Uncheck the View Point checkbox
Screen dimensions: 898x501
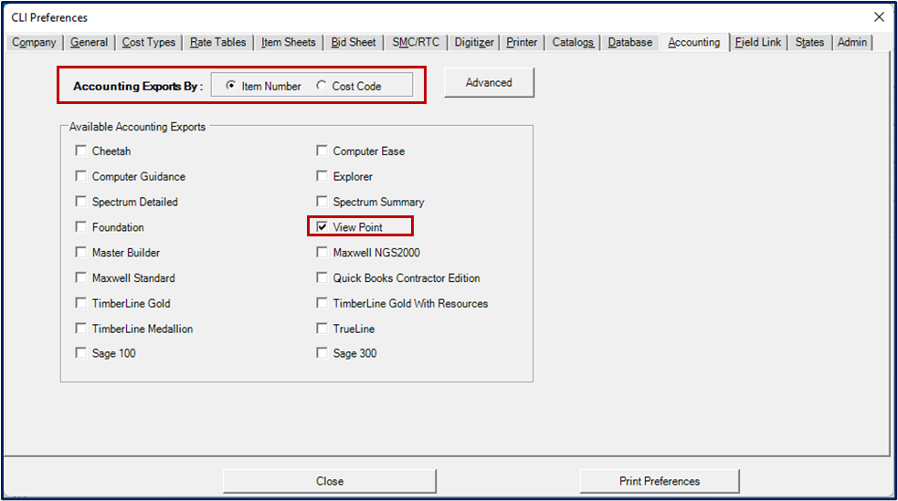tap(322, 227)
